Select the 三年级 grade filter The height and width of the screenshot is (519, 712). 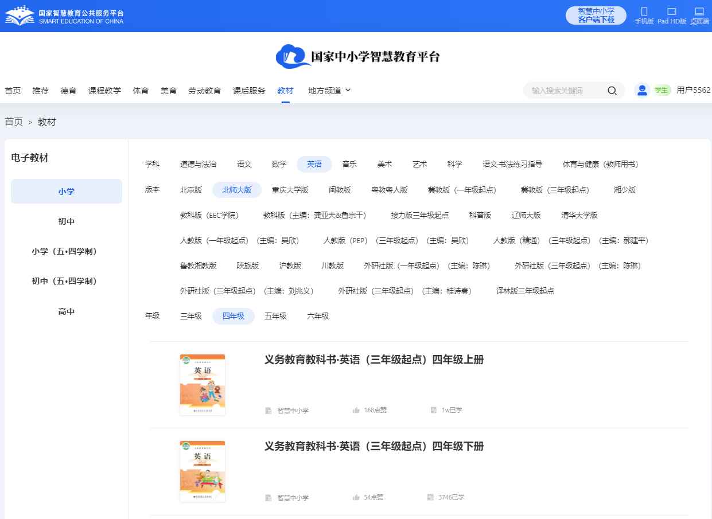click(191, 316)
